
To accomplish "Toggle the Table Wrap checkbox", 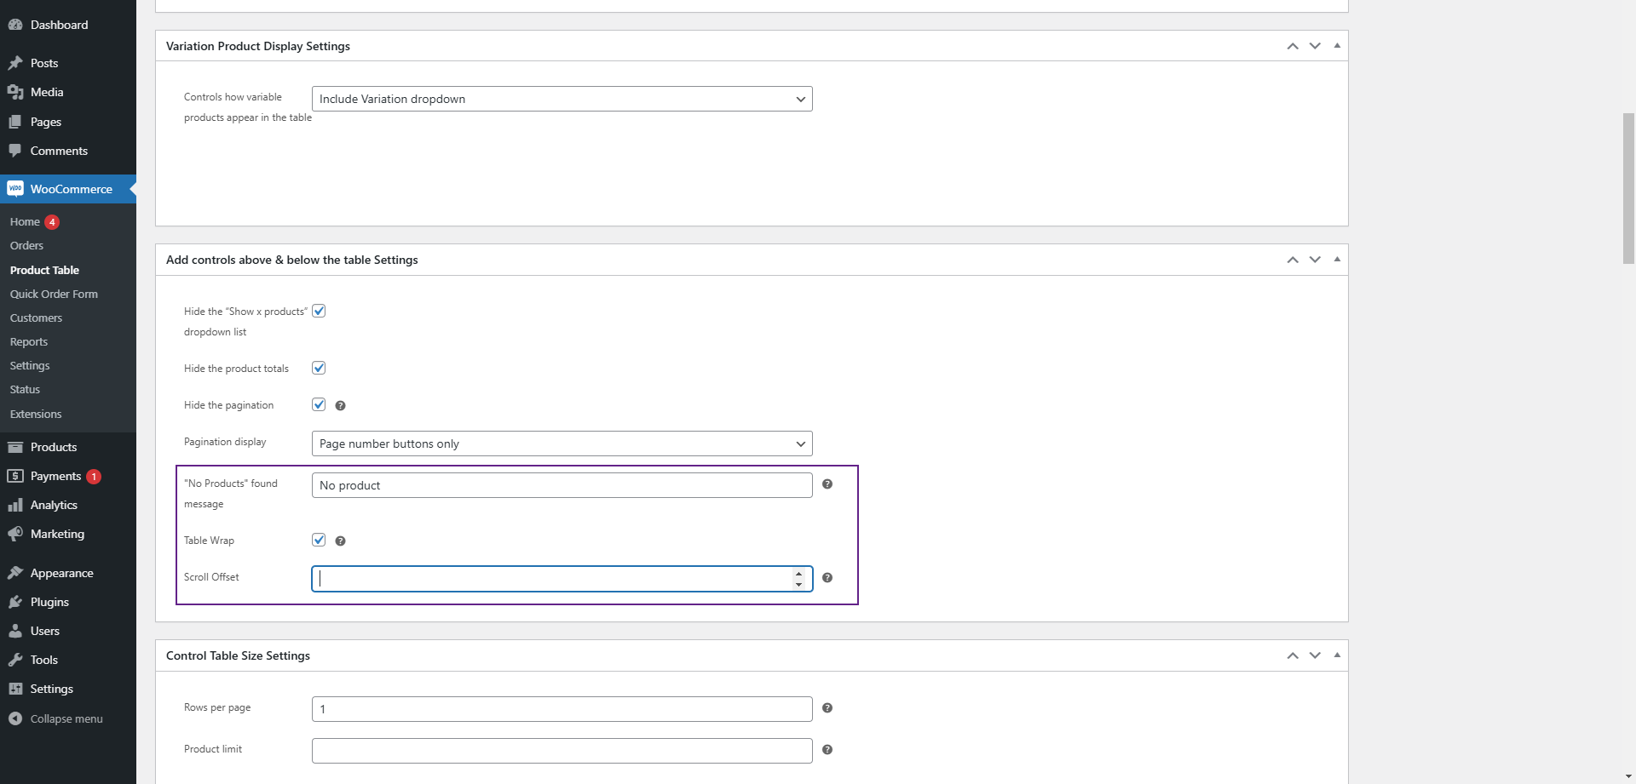I will click(319, 540).
